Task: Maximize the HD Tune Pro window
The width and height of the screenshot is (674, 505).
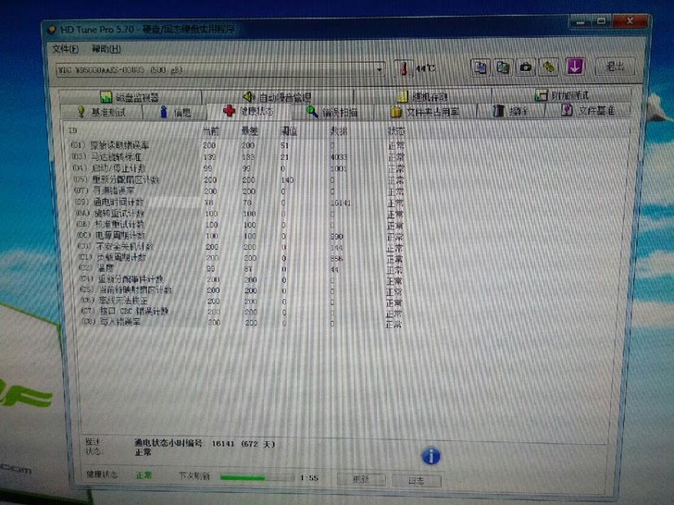Action: click(601, 21)
